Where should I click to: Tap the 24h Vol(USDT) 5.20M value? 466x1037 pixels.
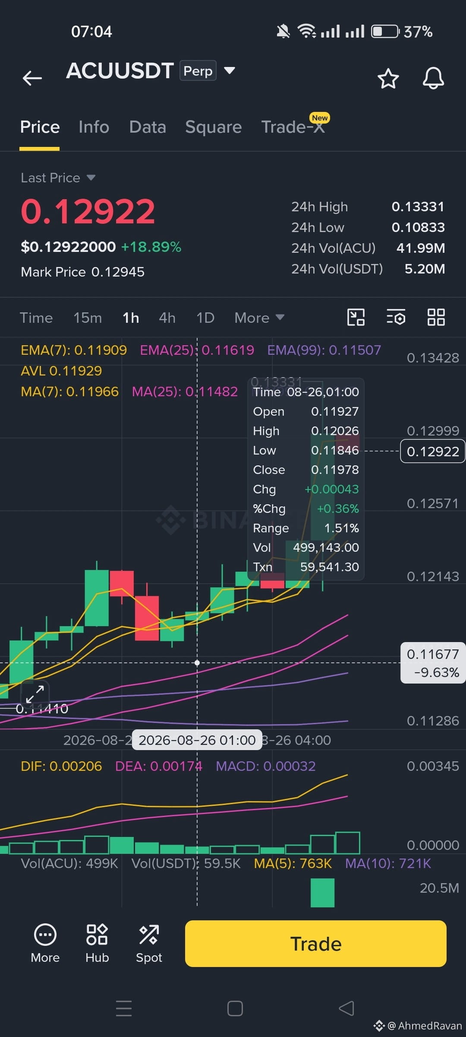tap(425, 269)
